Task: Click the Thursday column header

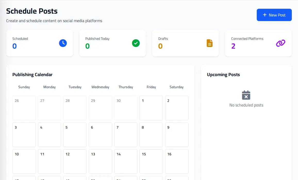Action: click(126, 87)
